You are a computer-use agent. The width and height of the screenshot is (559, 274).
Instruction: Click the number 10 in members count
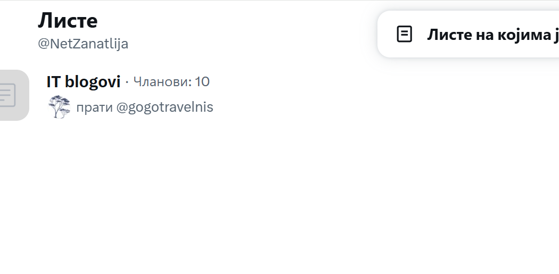(202, 82)
